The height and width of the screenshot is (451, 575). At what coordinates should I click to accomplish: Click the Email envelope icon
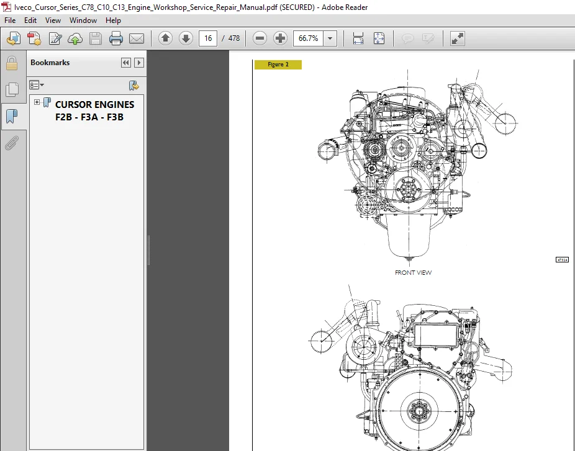point(137,38)
